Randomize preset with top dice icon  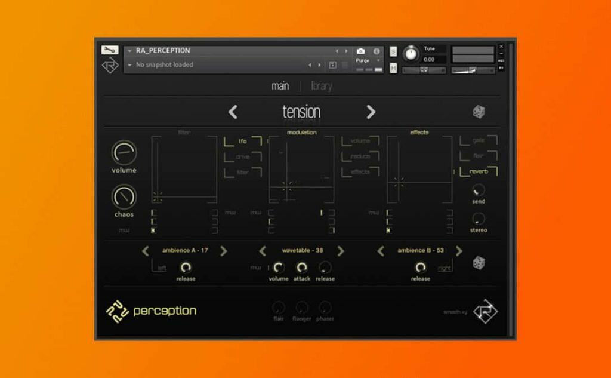(x=479, y=112)
